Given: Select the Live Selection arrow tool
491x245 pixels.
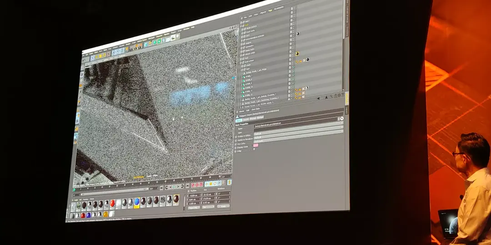Looking at the screenshot, I should [92, 58].
